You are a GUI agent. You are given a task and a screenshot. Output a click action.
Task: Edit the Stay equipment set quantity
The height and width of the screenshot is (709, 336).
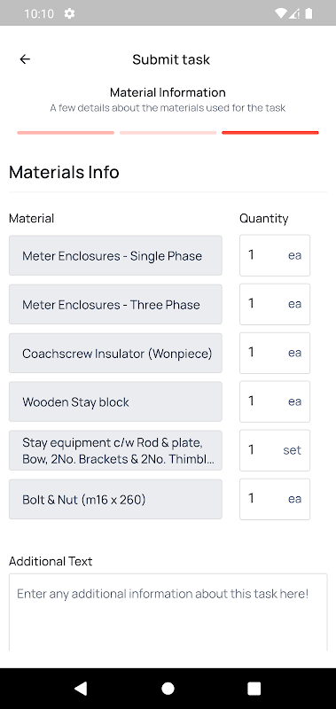pos(275,450)
